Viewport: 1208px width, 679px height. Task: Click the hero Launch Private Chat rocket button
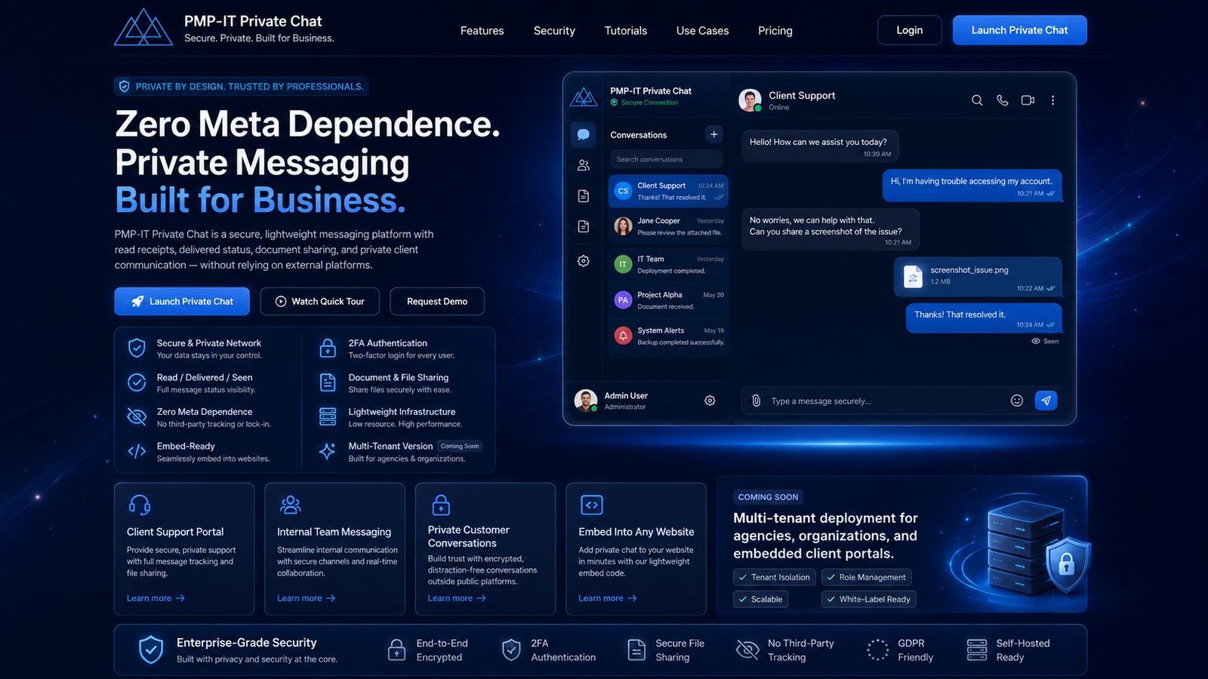click(x=182, y=301)
